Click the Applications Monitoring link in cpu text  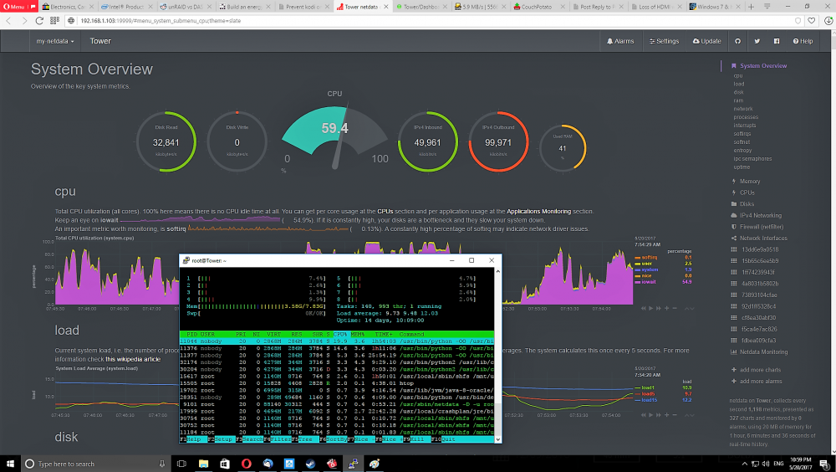click(x=538, y=212)
